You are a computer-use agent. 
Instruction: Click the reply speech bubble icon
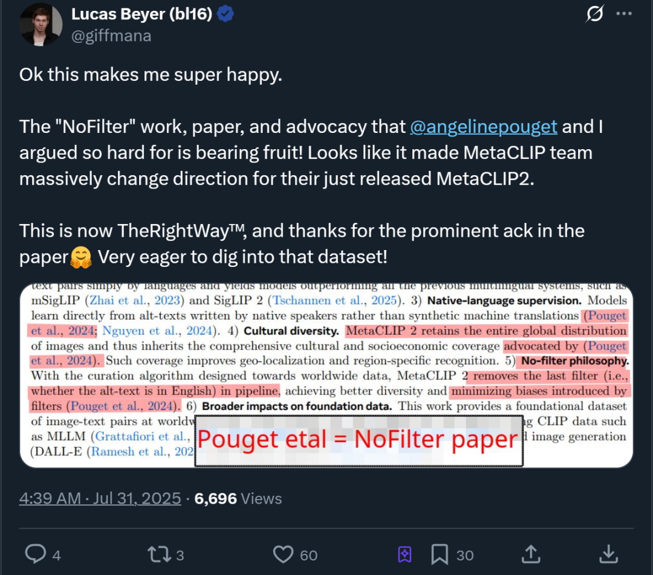pos(36,554)
